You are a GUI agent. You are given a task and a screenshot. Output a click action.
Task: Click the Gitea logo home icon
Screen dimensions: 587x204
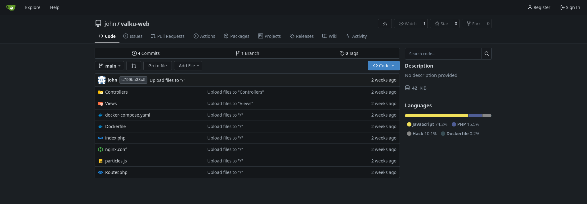pos(11,7)
